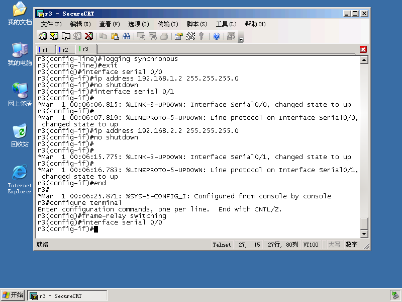Viewport: 402px width, 302px height.
Task: Click the SecureCRT title bar app icon
Action: 40,14
